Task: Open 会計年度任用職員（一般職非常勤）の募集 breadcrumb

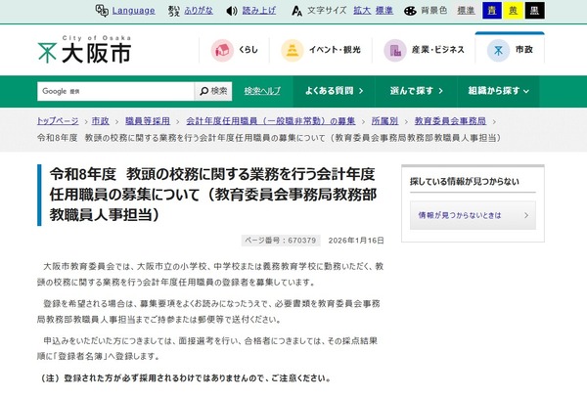Action: (271, 121)
